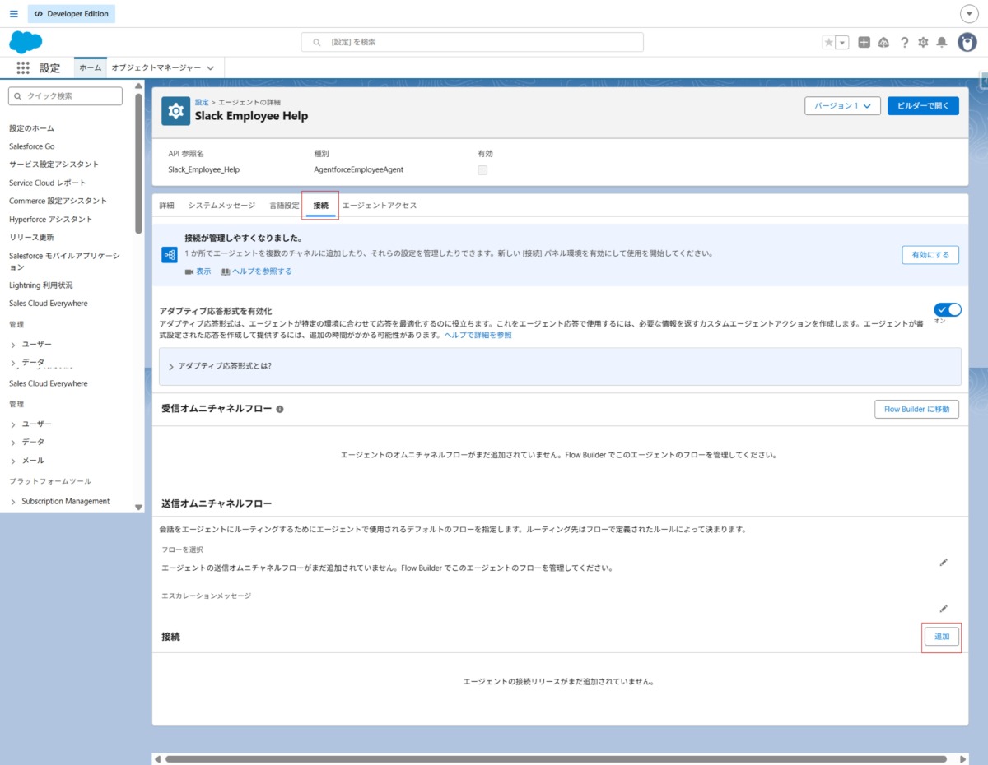Open the App Launcher dots grid
988x765 pixels.
click(22, 68)
